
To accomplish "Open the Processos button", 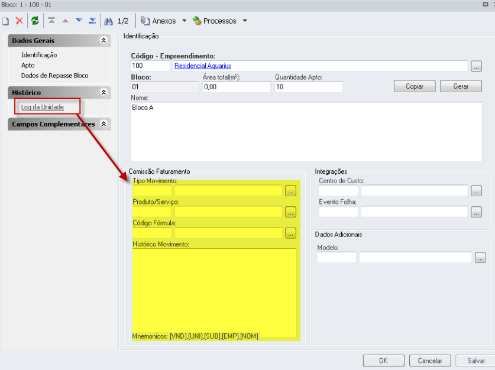I will coord(215,21).
